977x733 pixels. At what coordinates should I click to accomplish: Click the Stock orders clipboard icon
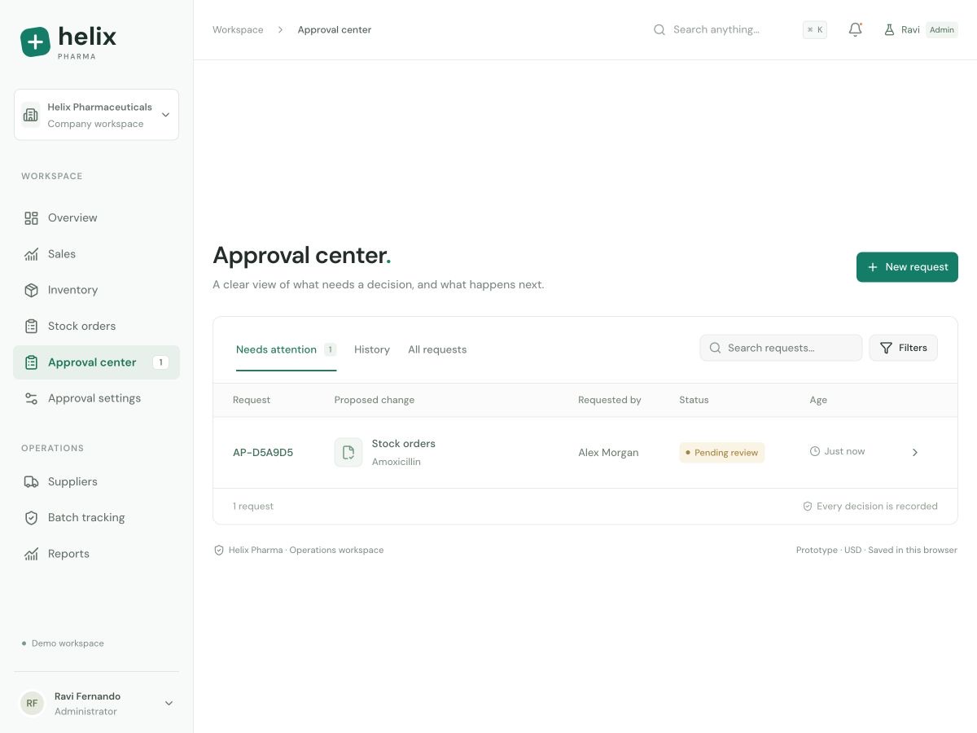[x=31, y=326]
